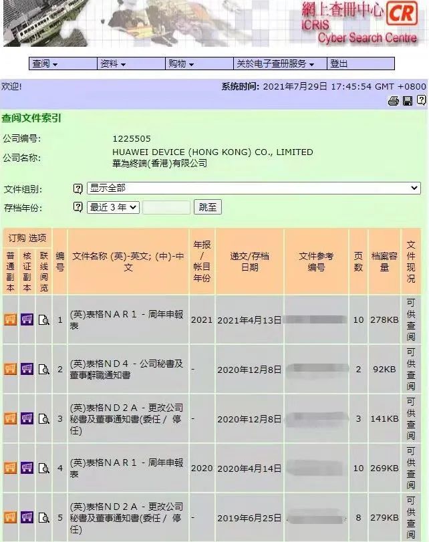
Task: Click orange cart icon for document 4
Action: click(10, 468)
